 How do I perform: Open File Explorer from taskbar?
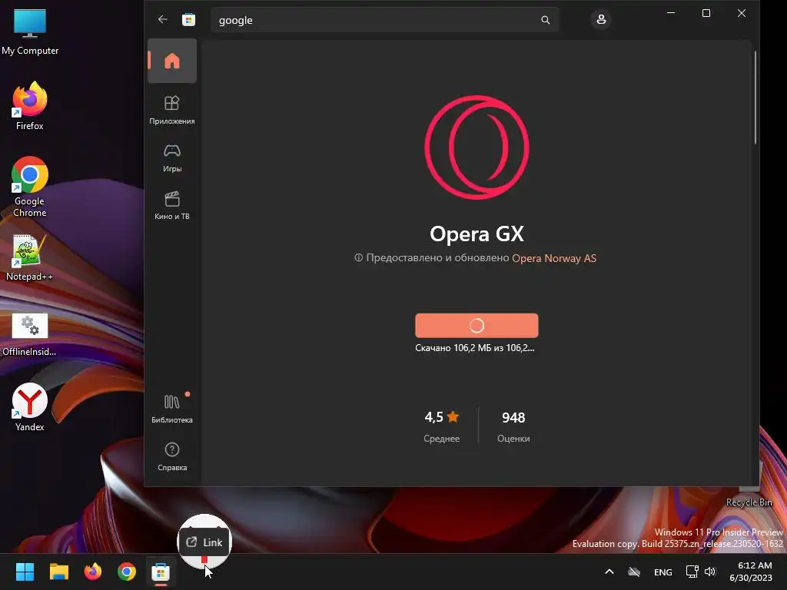point(58,572)
